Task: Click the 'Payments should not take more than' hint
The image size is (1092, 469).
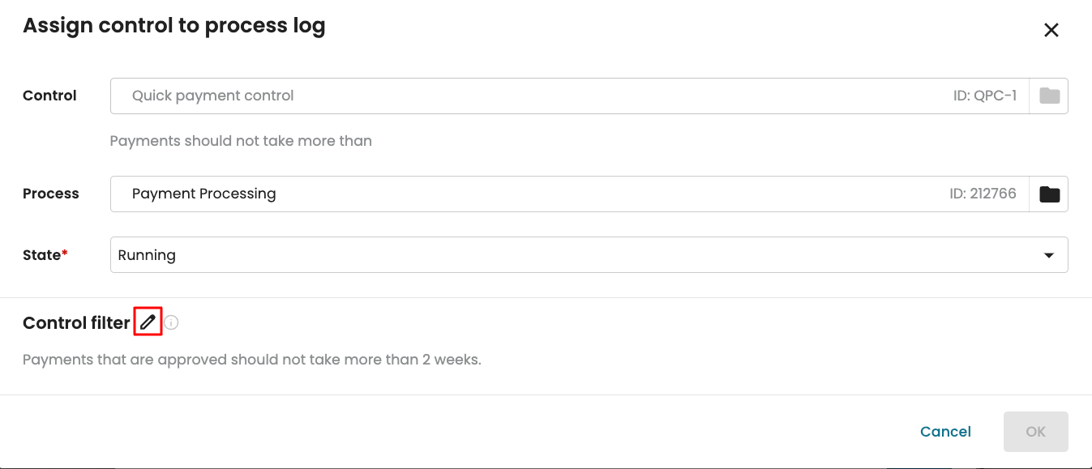Action: (x=241, y=141)
